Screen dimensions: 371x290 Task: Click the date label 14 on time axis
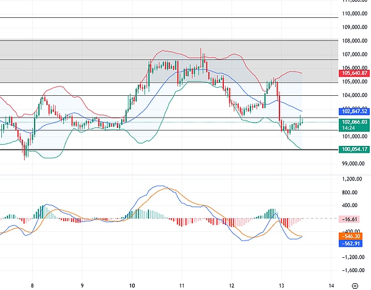pyautogui.click(x=331, y=285)
